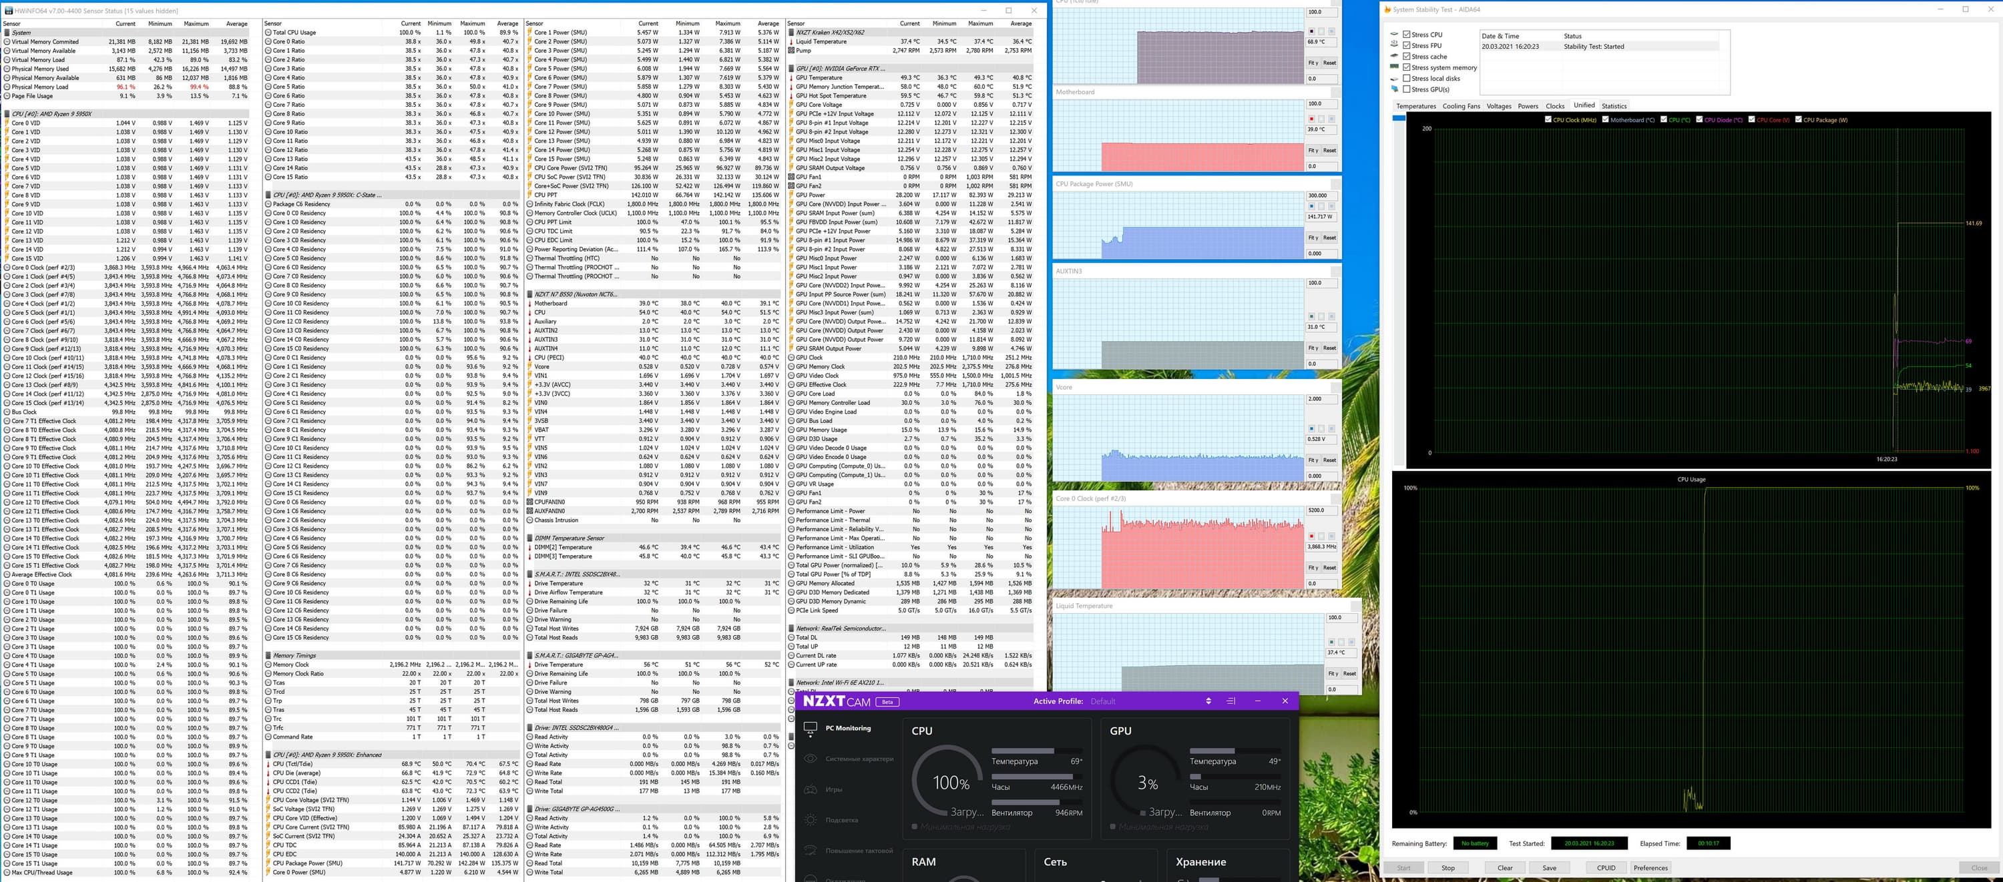Click NZXT CAM menu lines icon in title bar

pyautogui.click(x=1230, y=701)
